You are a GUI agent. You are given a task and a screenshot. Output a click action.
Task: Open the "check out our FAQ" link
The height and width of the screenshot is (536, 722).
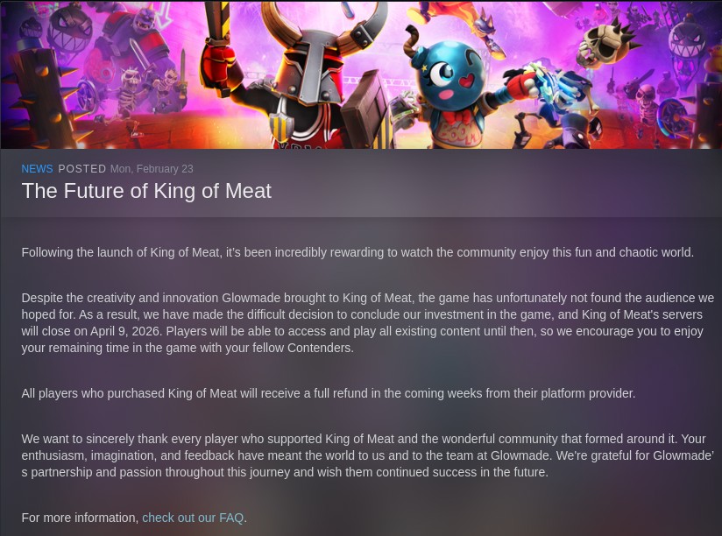[193, 518]
